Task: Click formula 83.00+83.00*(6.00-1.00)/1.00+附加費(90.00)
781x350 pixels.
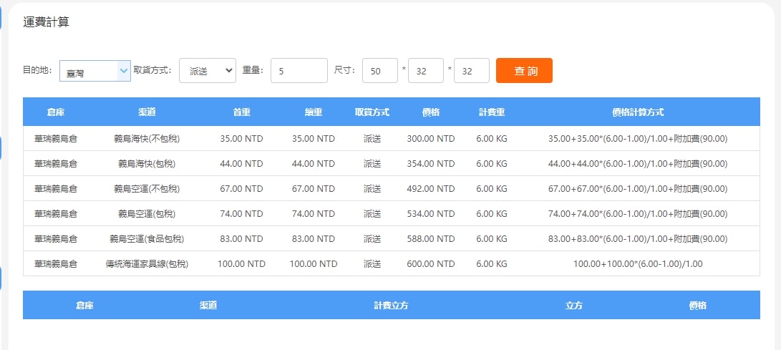Action: point(638,239)
